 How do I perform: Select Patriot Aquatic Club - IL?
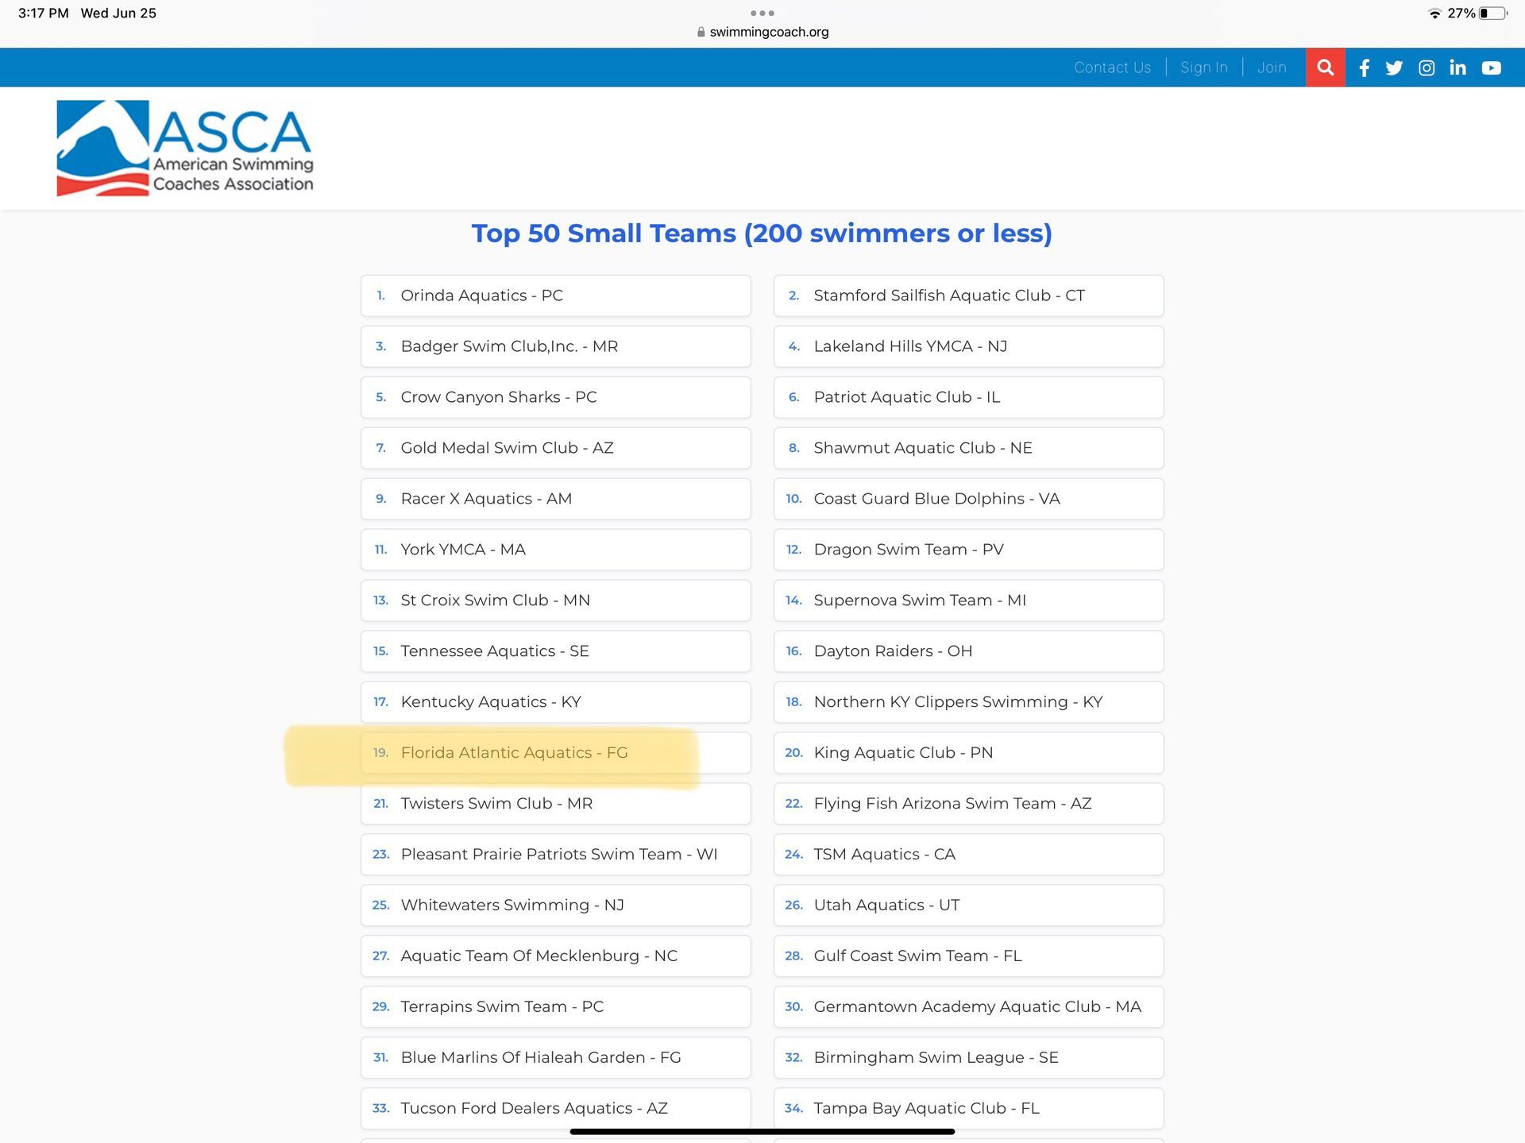(x=968, y=397)
